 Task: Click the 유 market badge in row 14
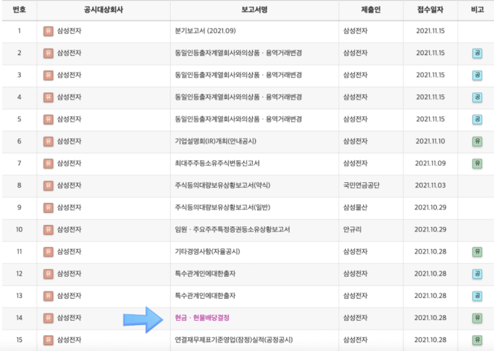pyautogui.click(x=48, y=318)
